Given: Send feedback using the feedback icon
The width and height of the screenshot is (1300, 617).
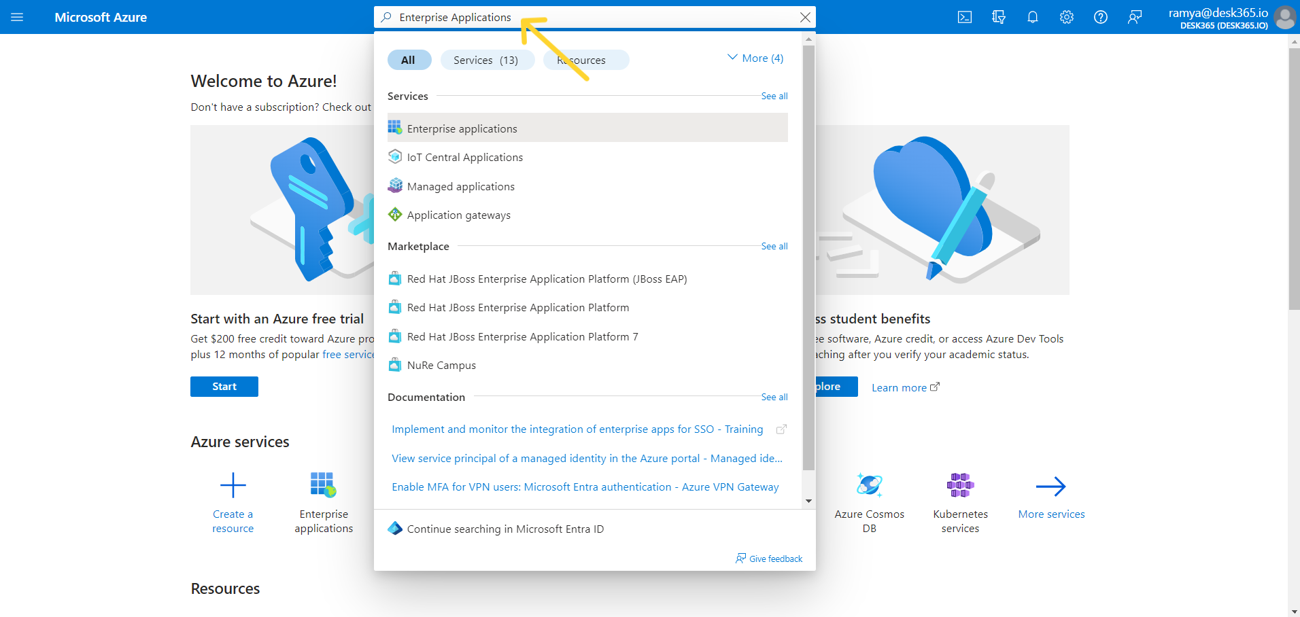Looking at the screenshot, I should pyautogui.click(x=1134, y=17).
